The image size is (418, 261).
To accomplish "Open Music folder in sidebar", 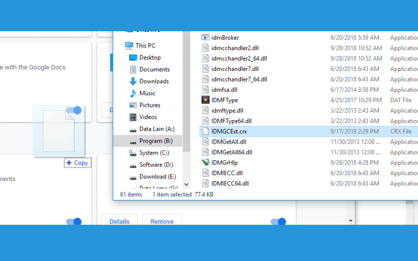I will click(147, 93).
